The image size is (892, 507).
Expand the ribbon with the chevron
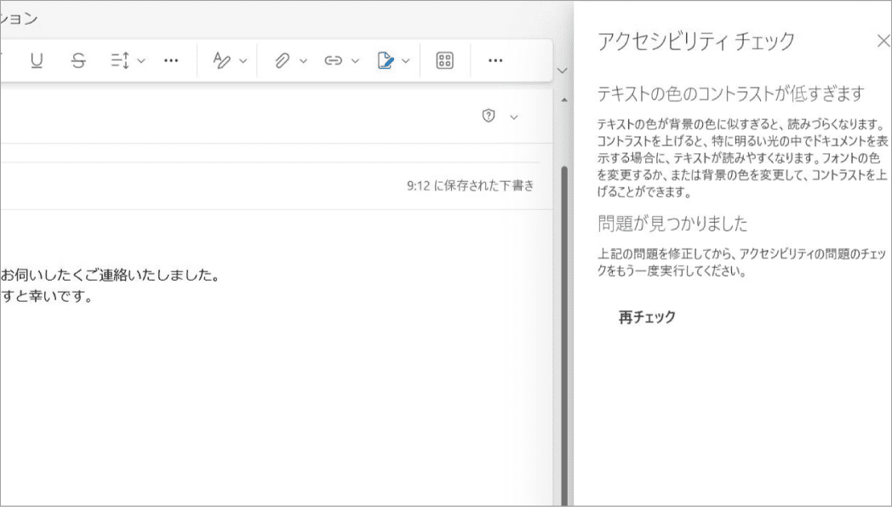pos(561,71)
